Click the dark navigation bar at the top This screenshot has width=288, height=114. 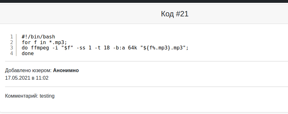144,1
